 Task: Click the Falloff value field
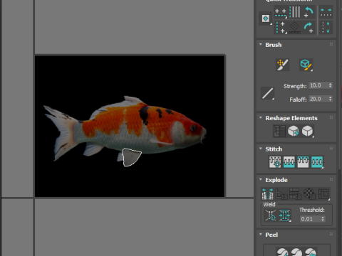click(318, 99)
